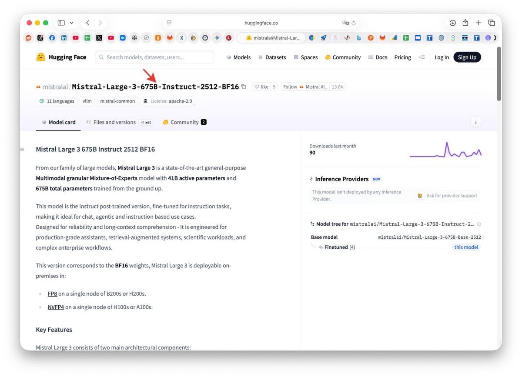Click the model tree info icon
The image size is (522, 377).
479,224
